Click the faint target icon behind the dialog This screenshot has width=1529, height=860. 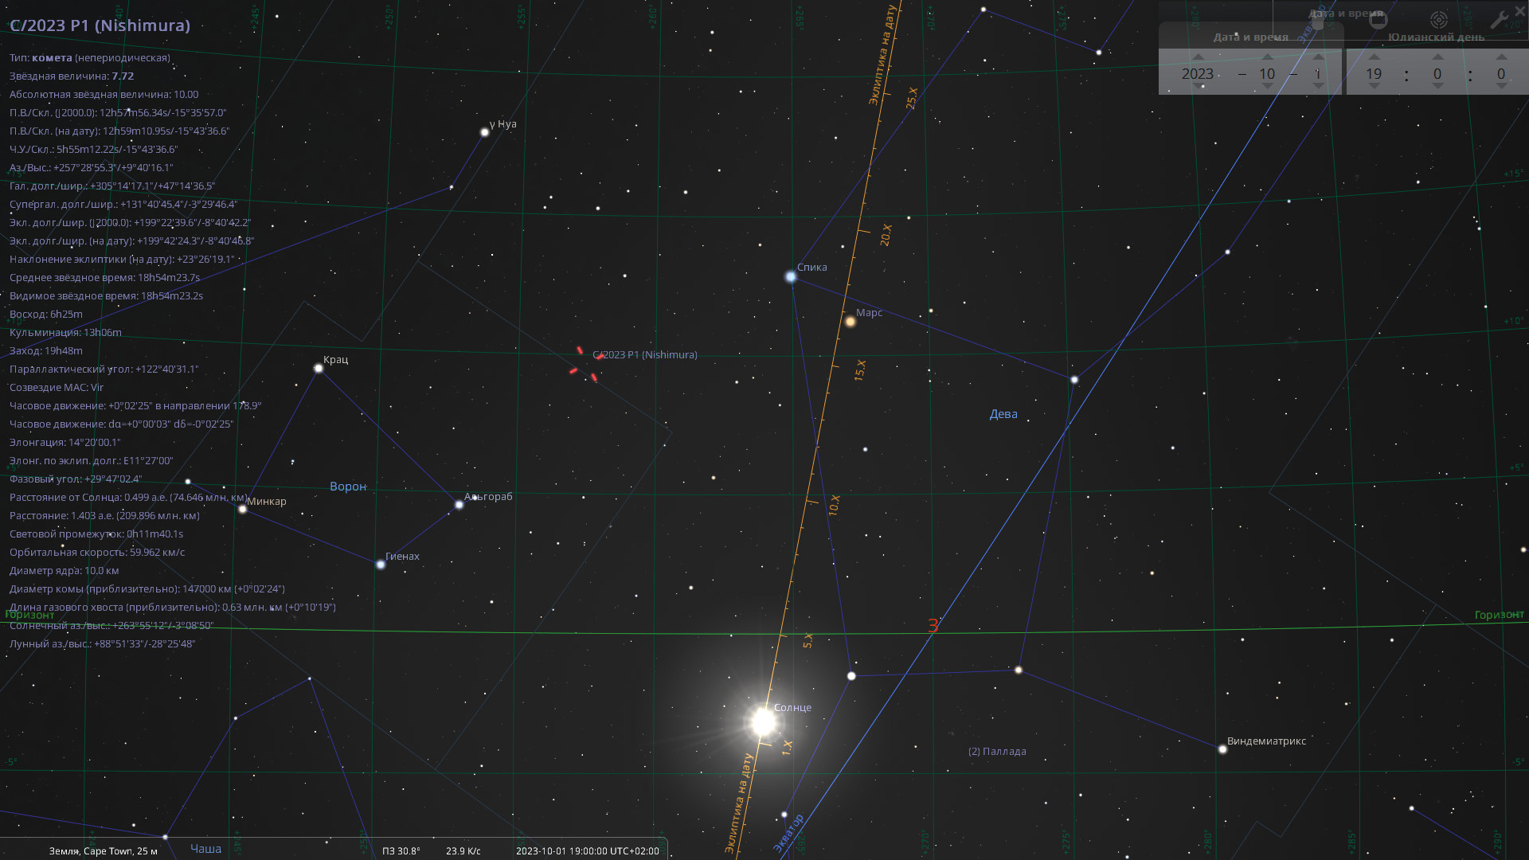(1438, 20)
